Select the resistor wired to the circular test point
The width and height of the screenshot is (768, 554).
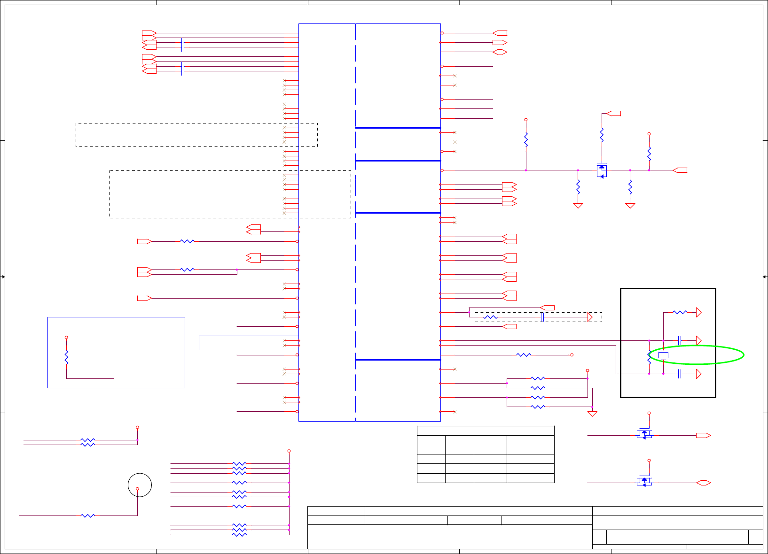pos(88,516)
